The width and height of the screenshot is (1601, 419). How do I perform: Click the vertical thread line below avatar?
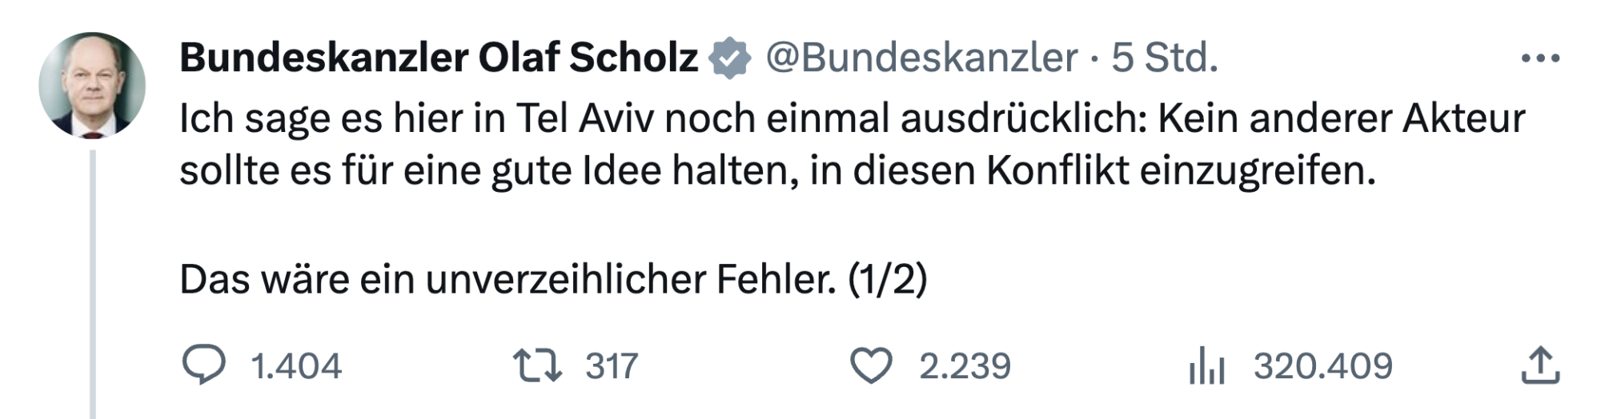[x=93, y=280]
